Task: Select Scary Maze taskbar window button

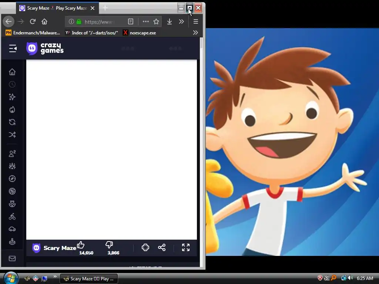Action: click(x=89, y=279)
